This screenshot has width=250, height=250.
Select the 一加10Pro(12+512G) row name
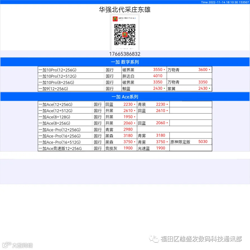57,76
